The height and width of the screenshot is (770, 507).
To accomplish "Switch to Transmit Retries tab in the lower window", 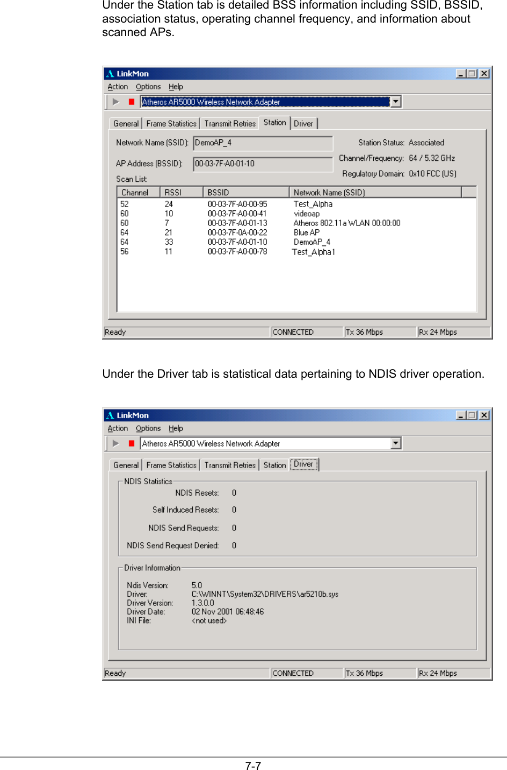I will click(x=230, y=465).
